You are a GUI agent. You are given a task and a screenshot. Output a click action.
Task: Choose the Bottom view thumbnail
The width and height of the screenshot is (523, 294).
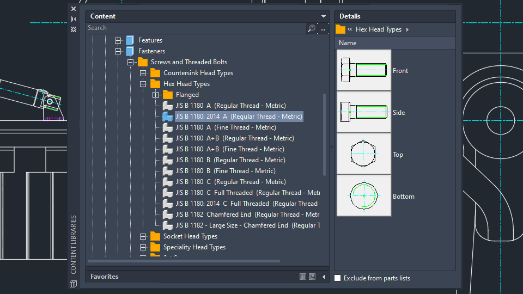pyautogui.click(x=363, y=196)
